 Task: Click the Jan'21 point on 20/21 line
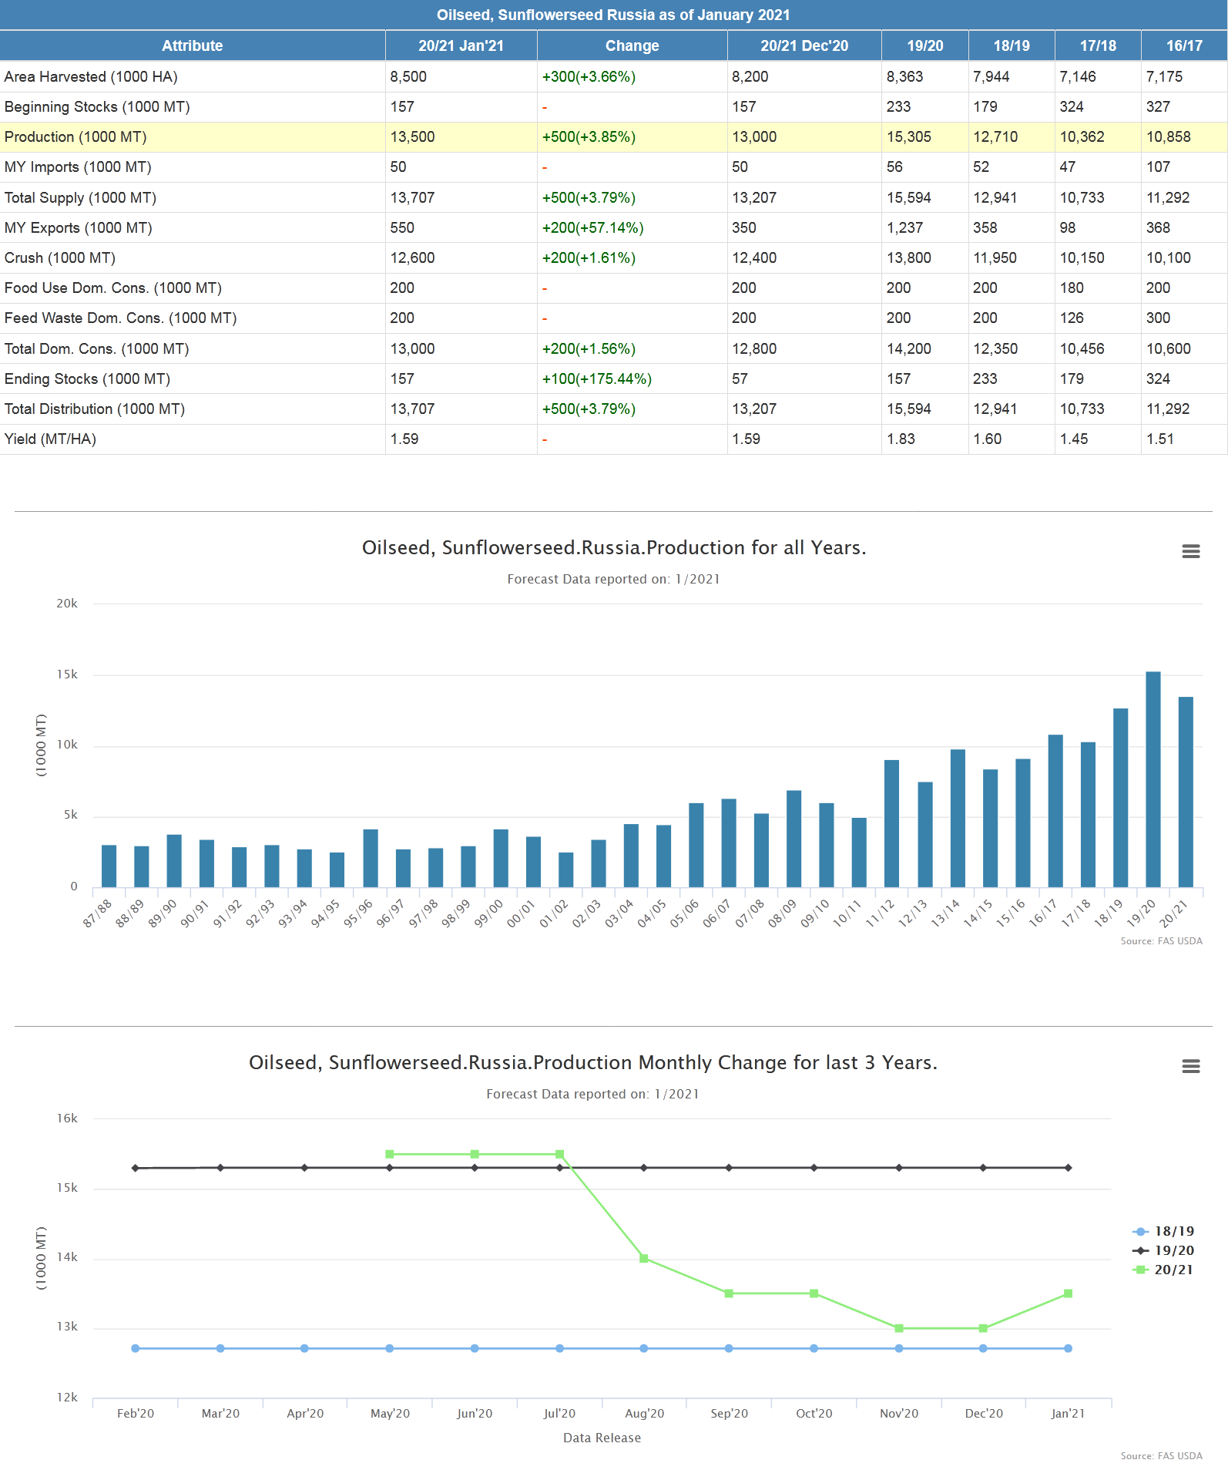(1068, 1293)
